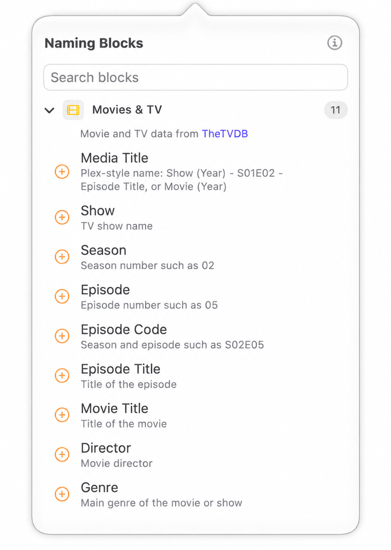Select the Movie Title label
391x550 pixels.
pyautogui.click(x=115, y=408)
